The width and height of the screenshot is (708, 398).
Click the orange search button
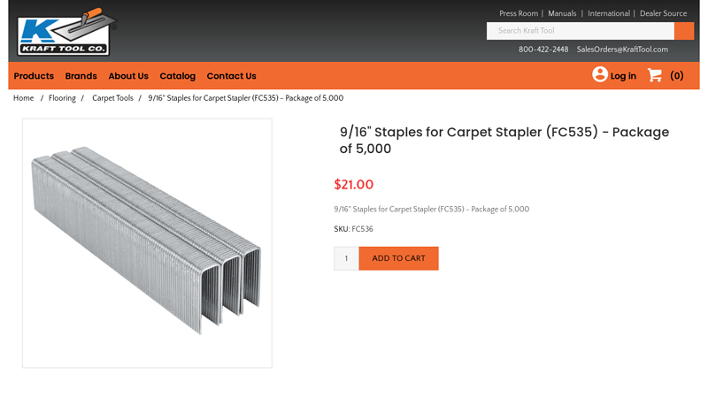tap(684, 31)
